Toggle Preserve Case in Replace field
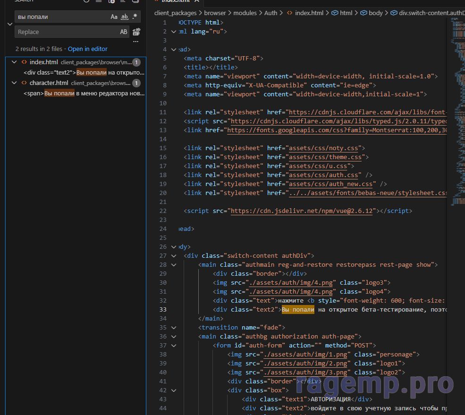 124,32
